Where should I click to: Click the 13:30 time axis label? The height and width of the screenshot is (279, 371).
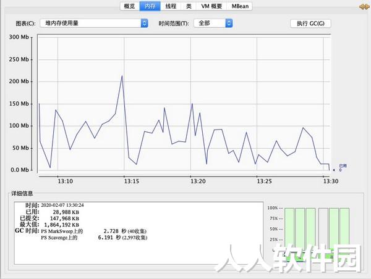[331, 181]
